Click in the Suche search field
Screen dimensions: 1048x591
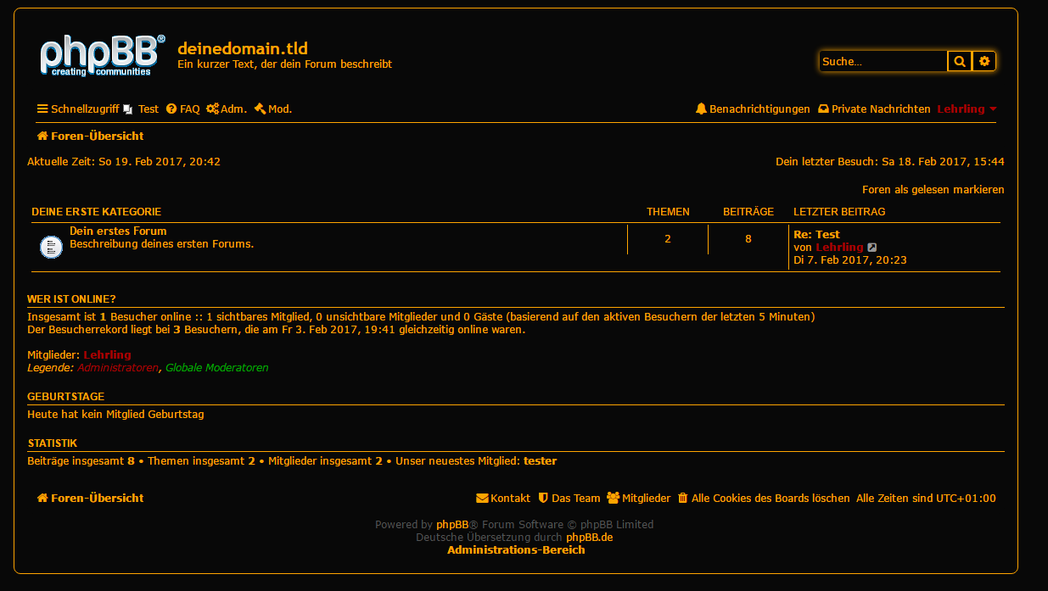[x=883, y=61]
